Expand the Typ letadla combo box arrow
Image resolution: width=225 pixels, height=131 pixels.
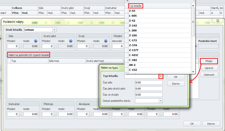pyautogui.click(x=161, y=76)
